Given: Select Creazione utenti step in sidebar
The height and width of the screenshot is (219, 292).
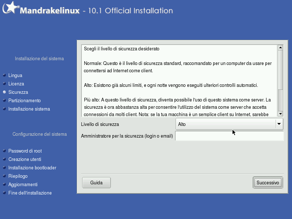Looking at the screenshot, I should pyautogui.click(x=25, y=160).
